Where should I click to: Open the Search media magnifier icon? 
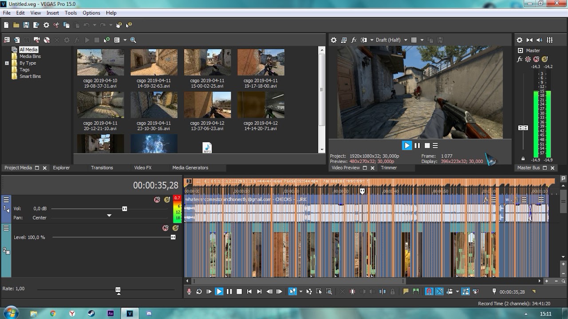pyautogui.click(x=133, y=40)
